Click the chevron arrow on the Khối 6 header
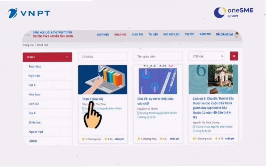The width and height of the screenshot is (266, 167). click(67, 57)
